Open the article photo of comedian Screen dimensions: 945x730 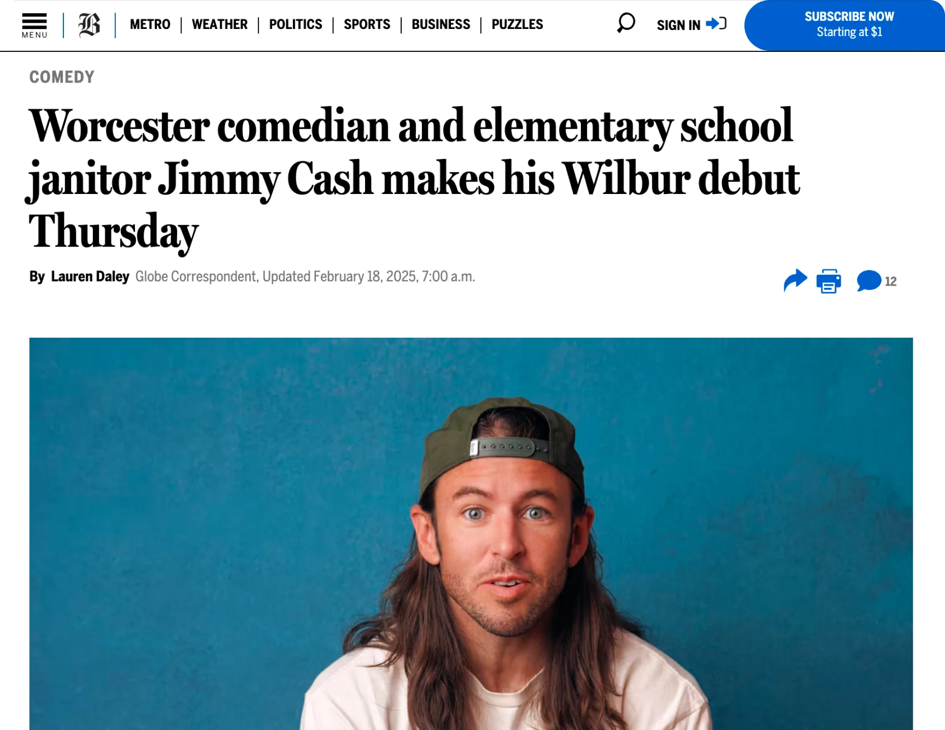[x=471, y=533]
